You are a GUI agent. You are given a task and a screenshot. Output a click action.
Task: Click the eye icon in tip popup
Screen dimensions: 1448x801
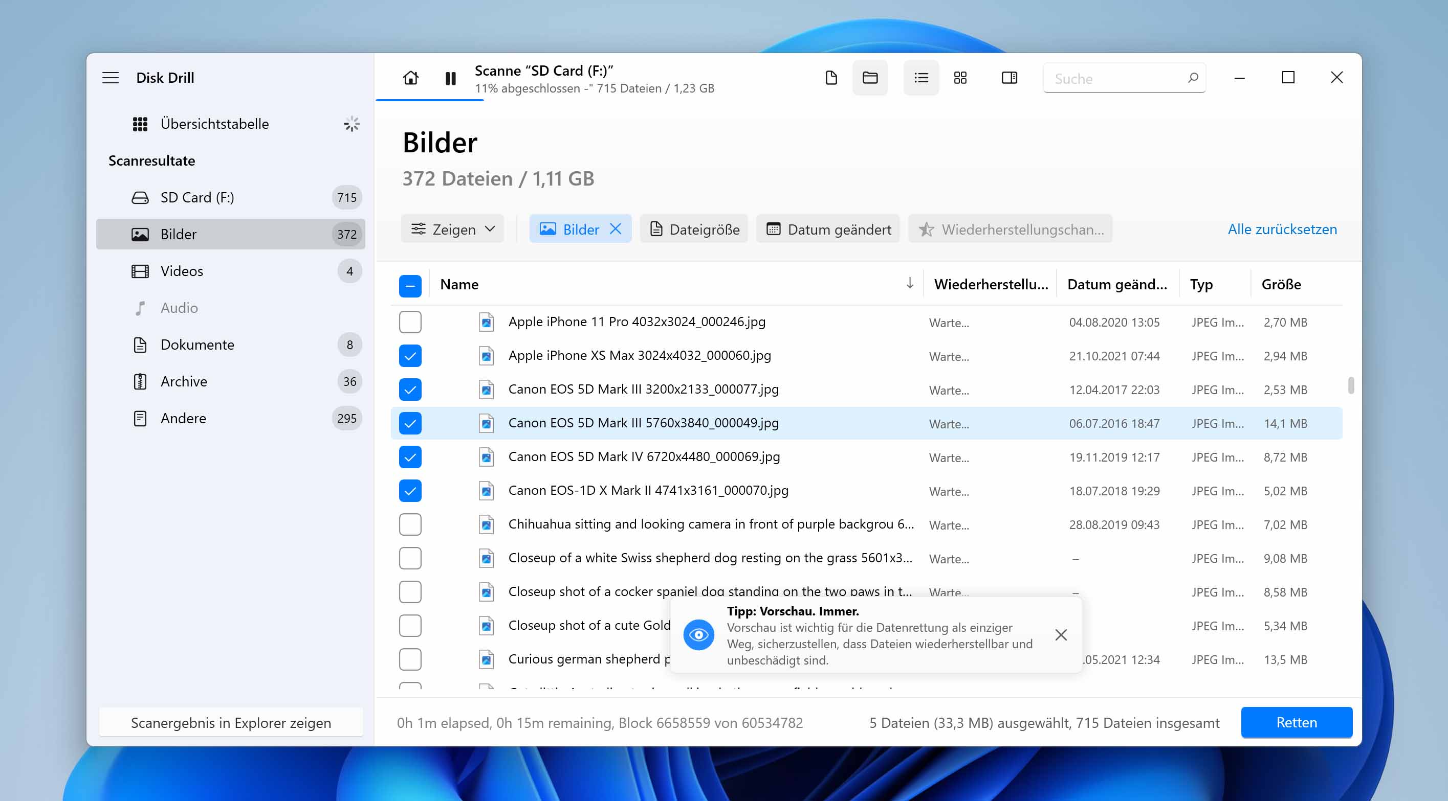point(698,634)
